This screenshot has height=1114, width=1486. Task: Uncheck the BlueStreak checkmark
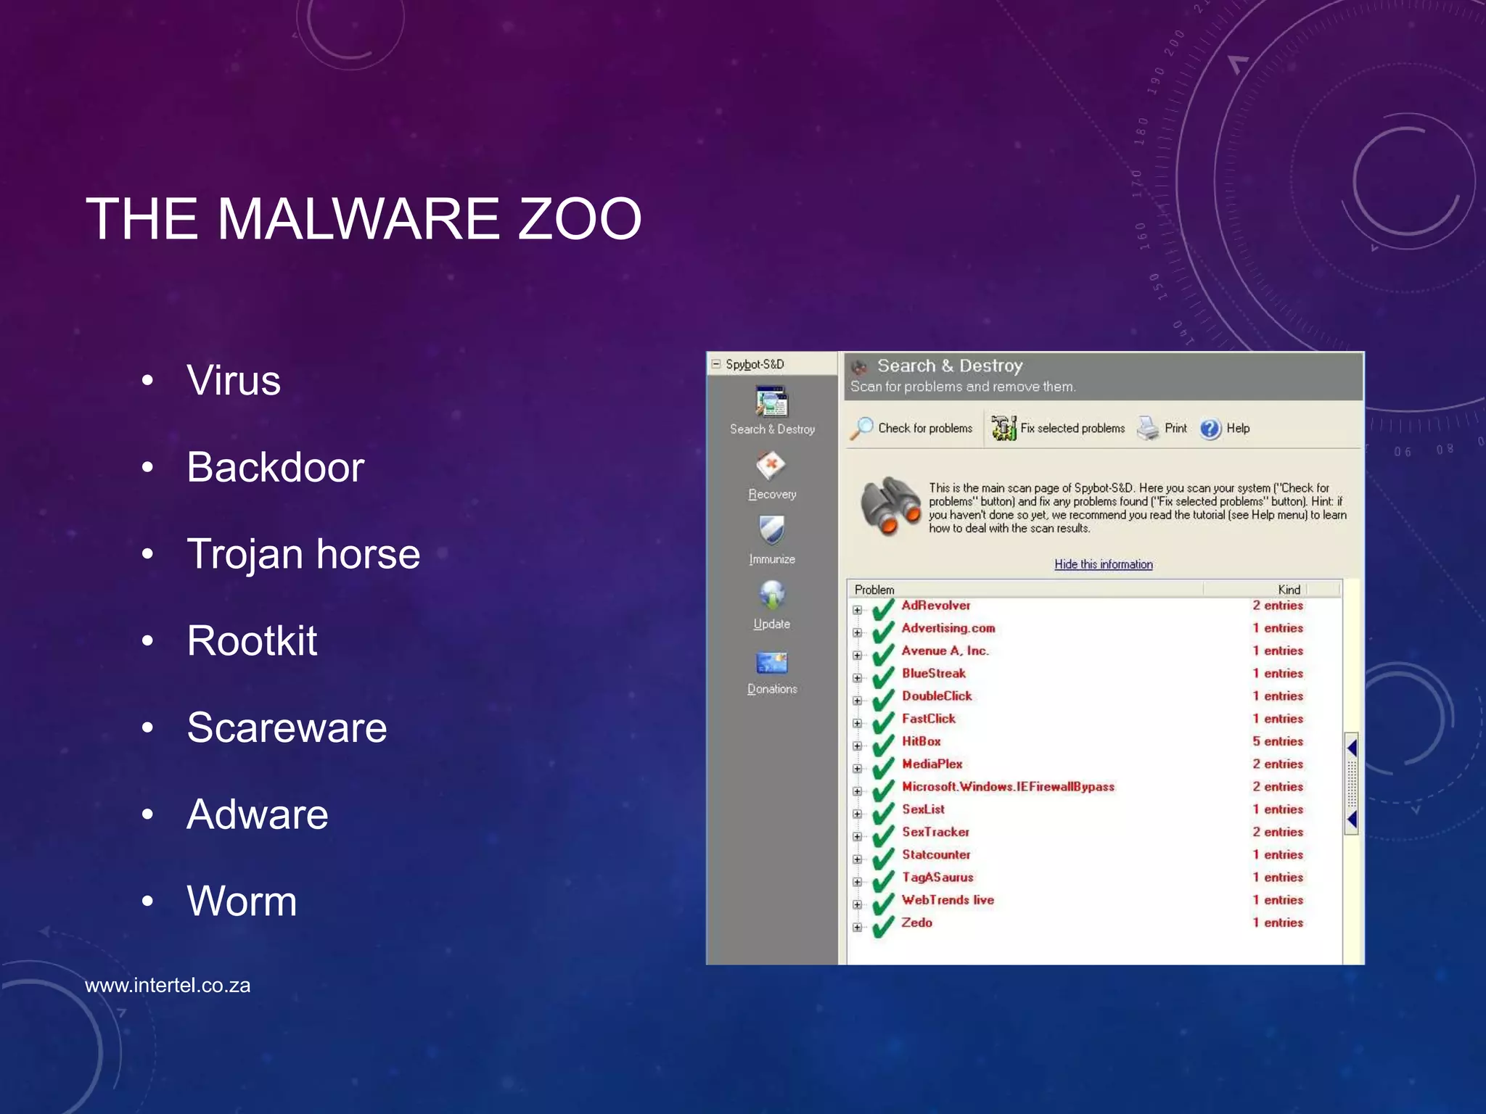pyautogui.click(x=883, y=677)
